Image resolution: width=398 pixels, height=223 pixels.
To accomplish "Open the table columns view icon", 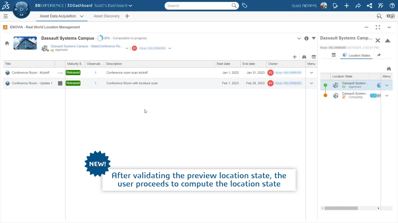I will tap(314, 57).
